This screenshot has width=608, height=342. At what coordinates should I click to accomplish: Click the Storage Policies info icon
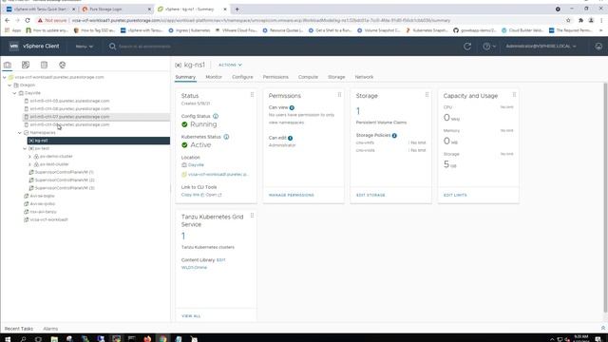click(394, 135)
